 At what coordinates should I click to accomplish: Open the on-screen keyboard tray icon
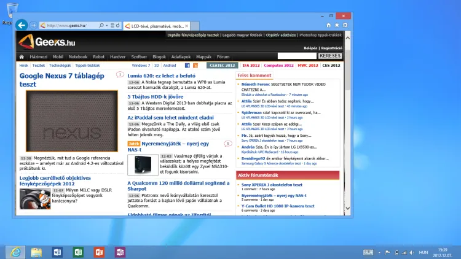point(368,252)
